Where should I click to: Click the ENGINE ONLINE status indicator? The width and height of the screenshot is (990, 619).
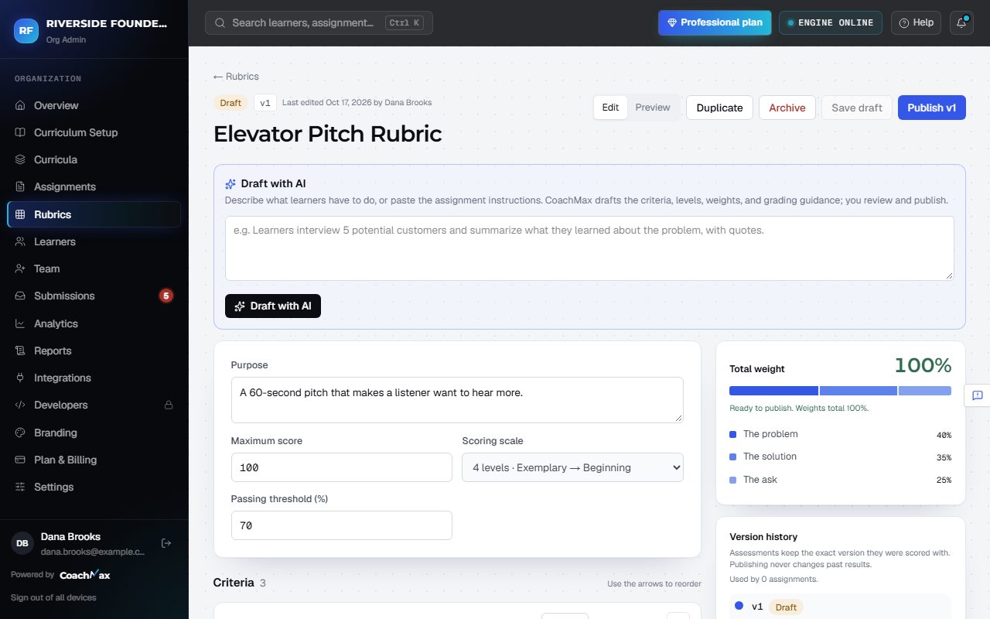(831, 22)
